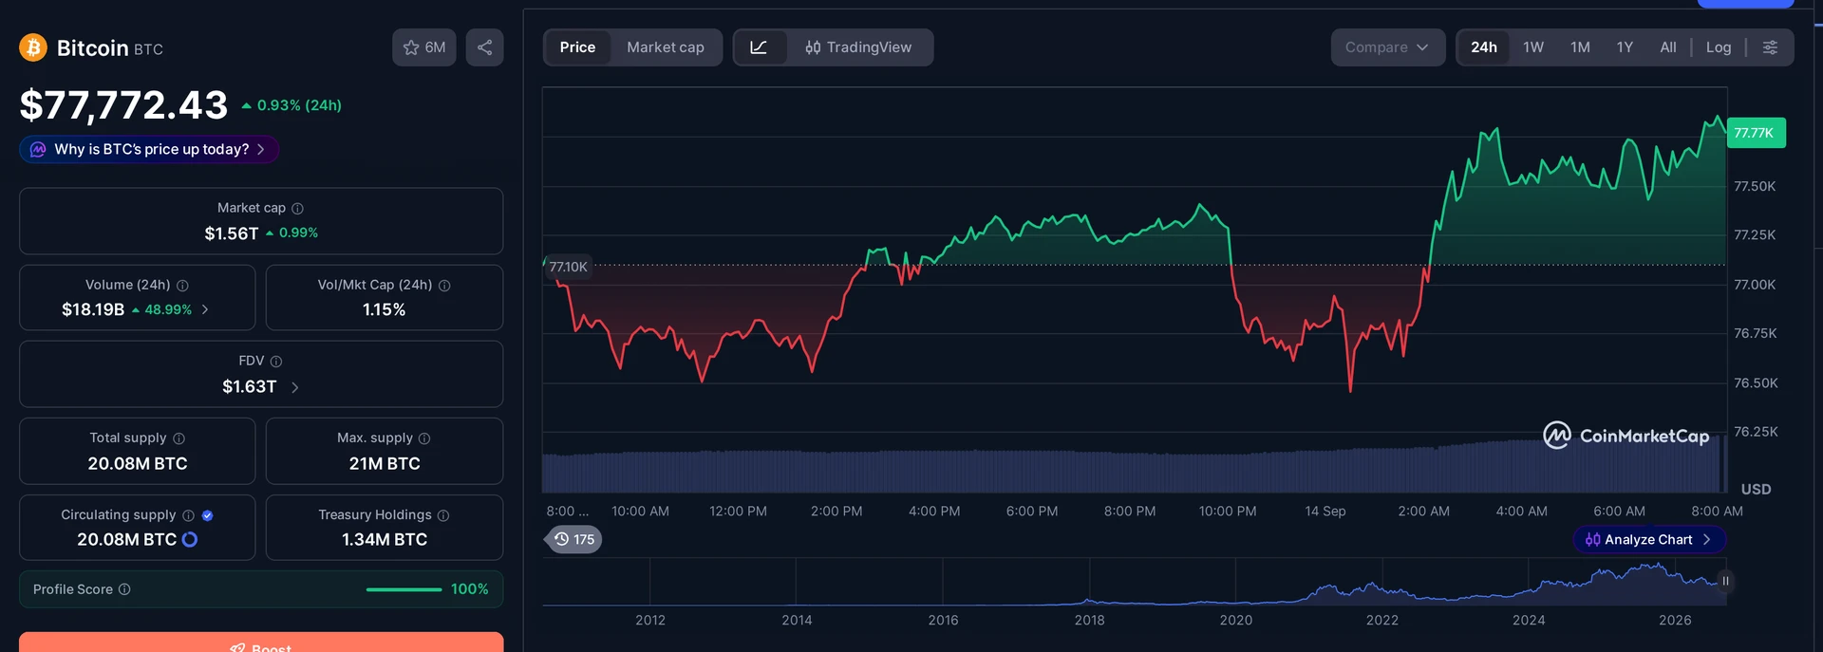Click the 48.99% volume change value
This screenshot has height=652, width=1823.
click(168, 309)
